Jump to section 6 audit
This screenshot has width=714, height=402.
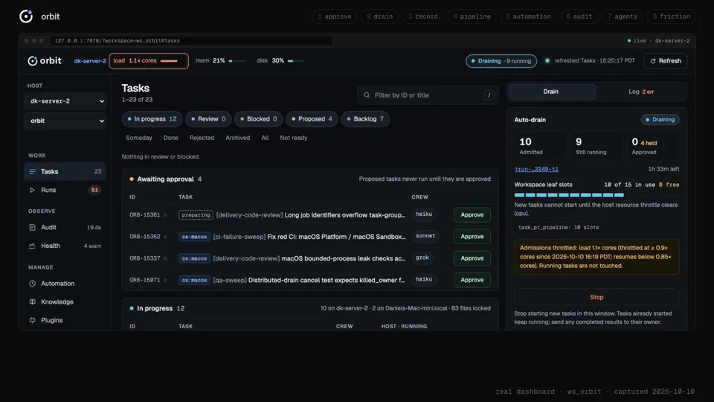579,16
